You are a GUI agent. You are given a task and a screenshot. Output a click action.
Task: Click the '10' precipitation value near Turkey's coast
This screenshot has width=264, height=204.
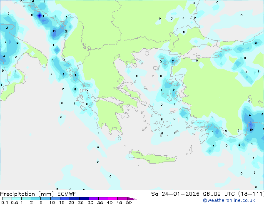coord(251,129)
